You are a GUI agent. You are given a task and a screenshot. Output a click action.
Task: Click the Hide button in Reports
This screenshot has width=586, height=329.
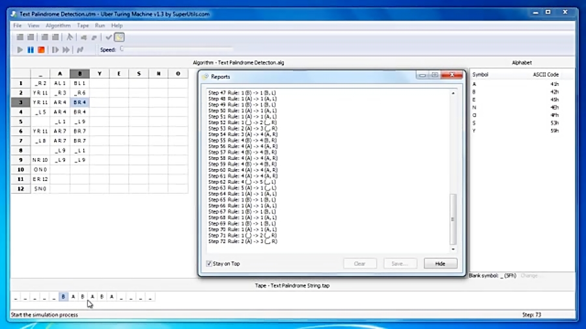coord(440,264)
